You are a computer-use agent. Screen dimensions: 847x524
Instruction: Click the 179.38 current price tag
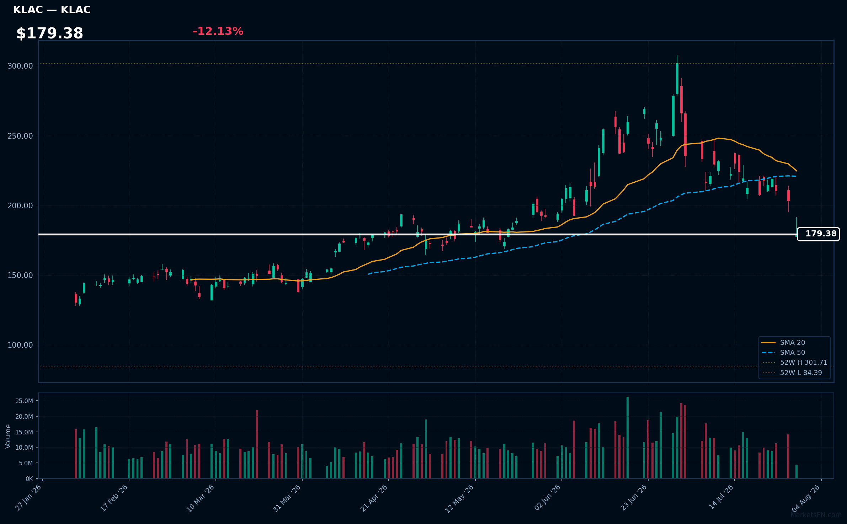(818, 234)
